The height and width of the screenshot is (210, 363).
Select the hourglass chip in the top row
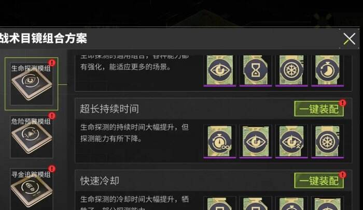point(256,70)
